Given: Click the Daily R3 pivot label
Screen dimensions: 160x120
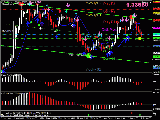Looking at the screenshot, I should click(109, 4).
